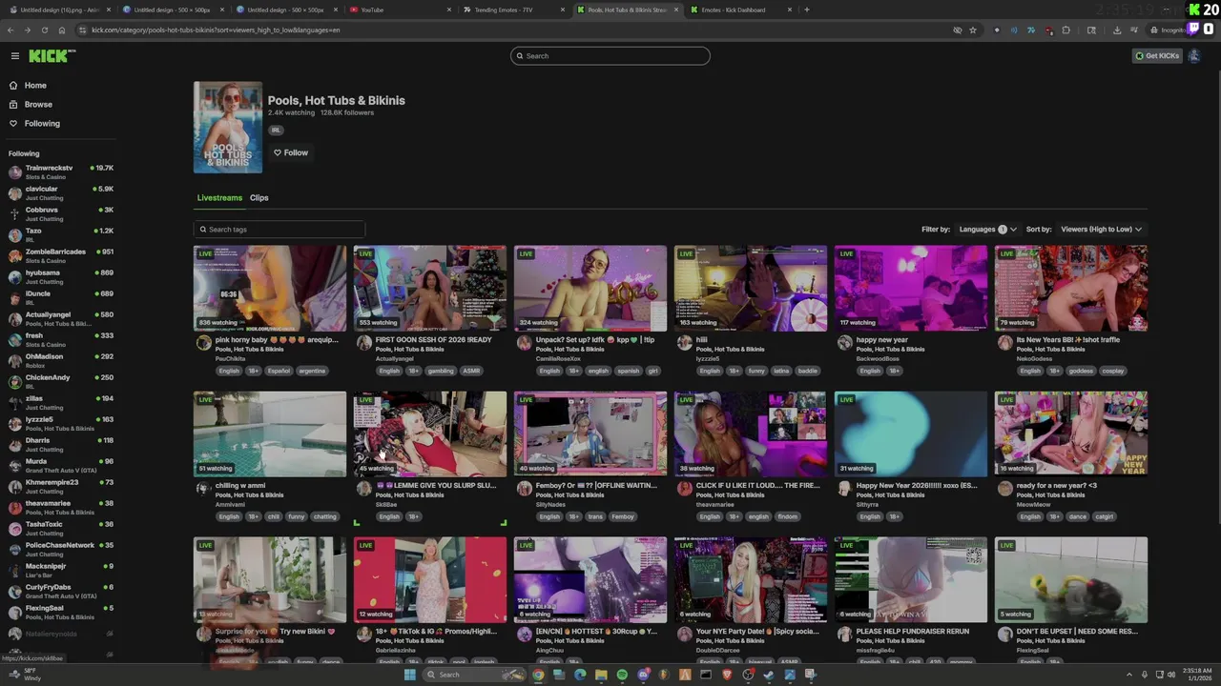Click browser back arrow
The image size is (1221, 686).
pos(10,30)
